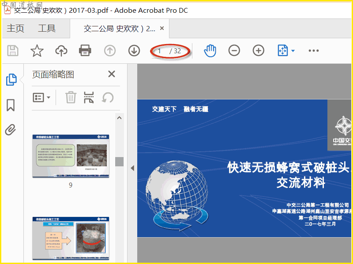Bookmark document with the star icon

pos(37,51)
